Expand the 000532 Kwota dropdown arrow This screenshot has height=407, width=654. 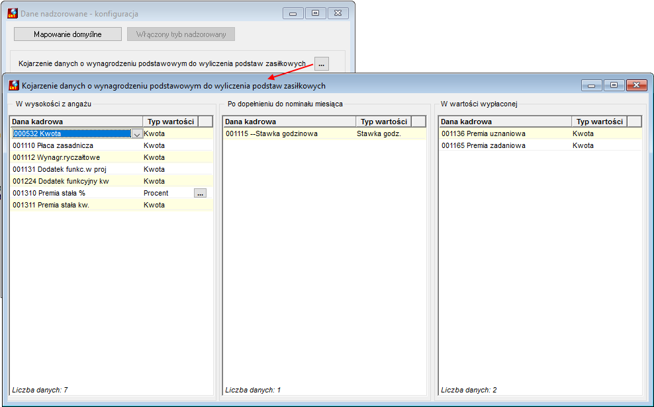coord(137,134)
